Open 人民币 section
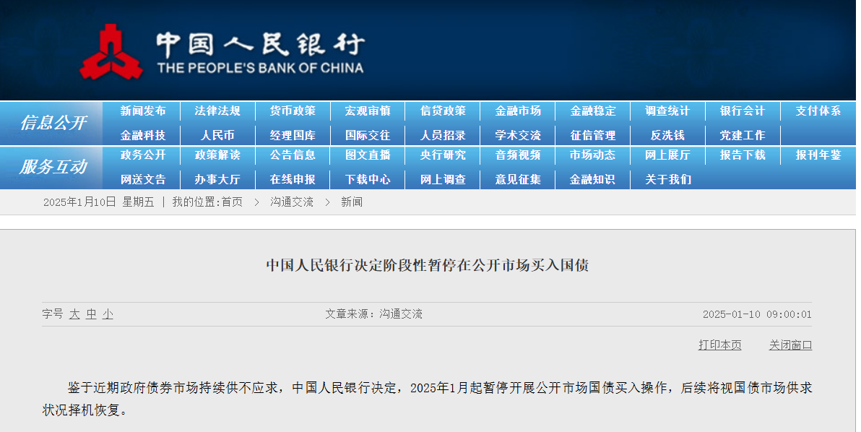Screen dimensions: 861x432 [x=217, y=135]
